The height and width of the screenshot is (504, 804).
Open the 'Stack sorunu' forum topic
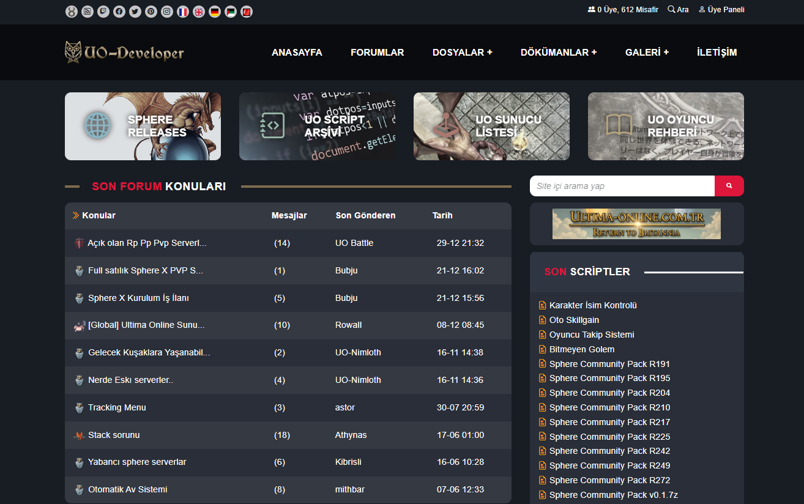(x=114, y=435)
